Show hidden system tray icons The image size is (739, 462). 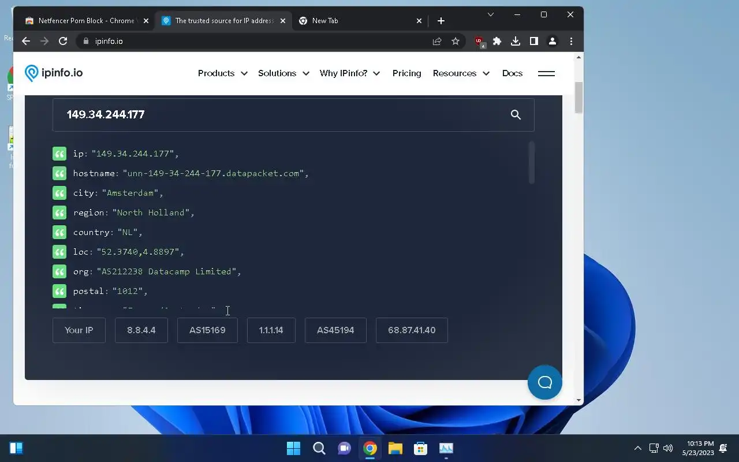coord(637,448)
